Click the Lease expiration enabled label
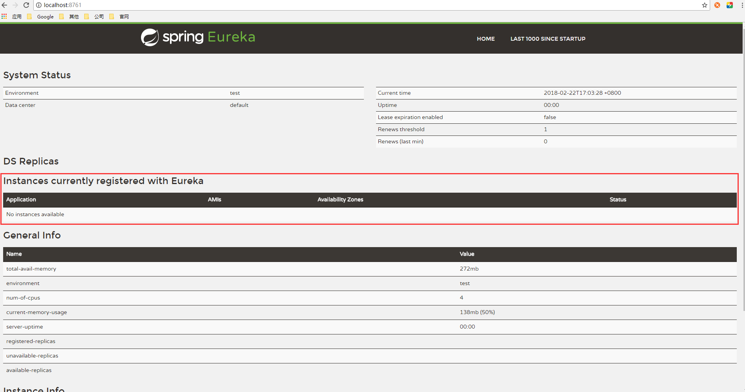This screenshot has height=392, width=745. coord(410,117)
